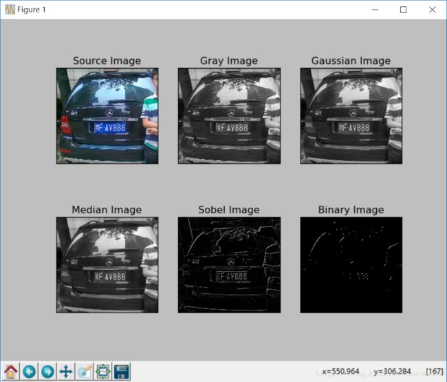The width and height of the screenshot is (447, 382).
Task: Go forward to the next view
Action: coord(47,372)
